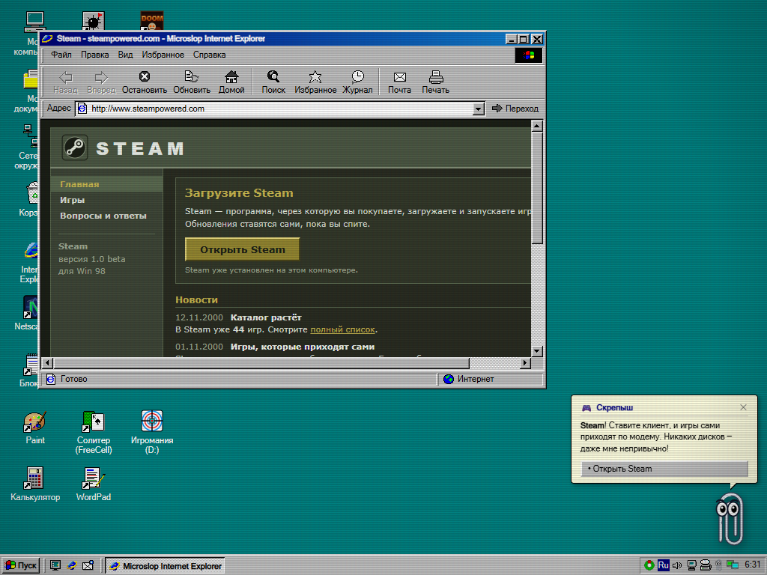
Task: Click the Переход go button
Action: (515, 109)
